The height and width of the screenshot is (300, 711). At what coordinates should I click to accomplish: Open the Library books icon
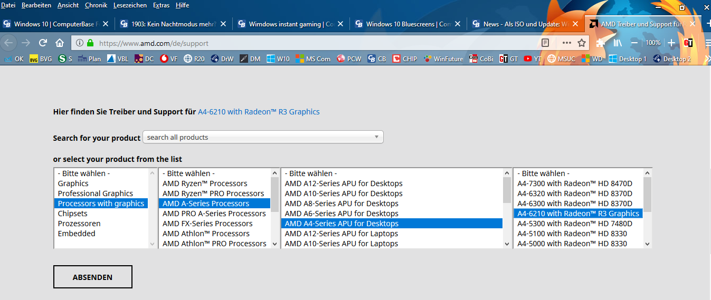[x=618, y=43]
